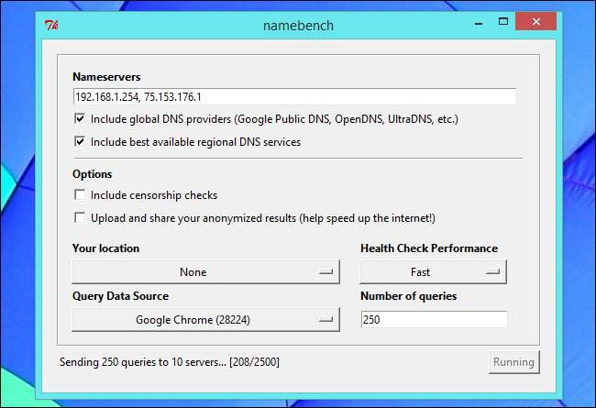Uncheck Include global DNS providers
Image resolution: width=596 pixels, height=408 pixels.
click(80, 118)
